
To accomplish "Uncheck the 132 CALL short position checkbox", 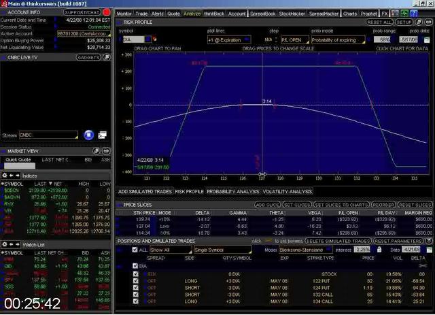I will 136,295.
